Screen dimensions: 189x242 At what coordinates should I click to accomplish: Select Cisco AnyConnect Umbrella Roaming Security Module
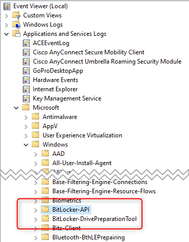pyautogui.click(x=107, y=62)
